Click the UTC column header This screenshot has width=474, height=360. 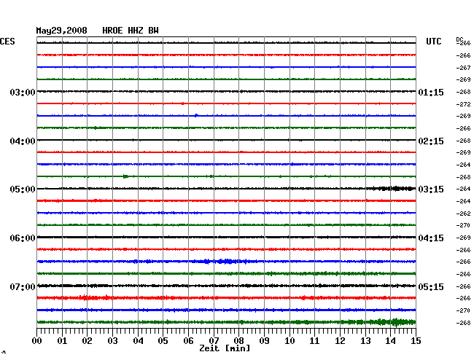point(434,42)
